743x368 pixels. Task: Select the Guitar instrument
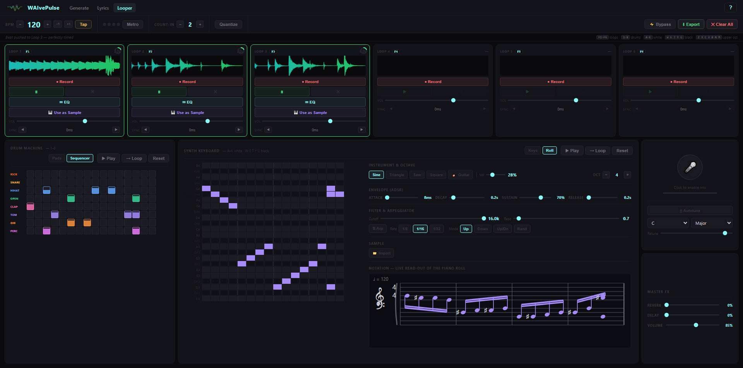click(x=461, y=175)
